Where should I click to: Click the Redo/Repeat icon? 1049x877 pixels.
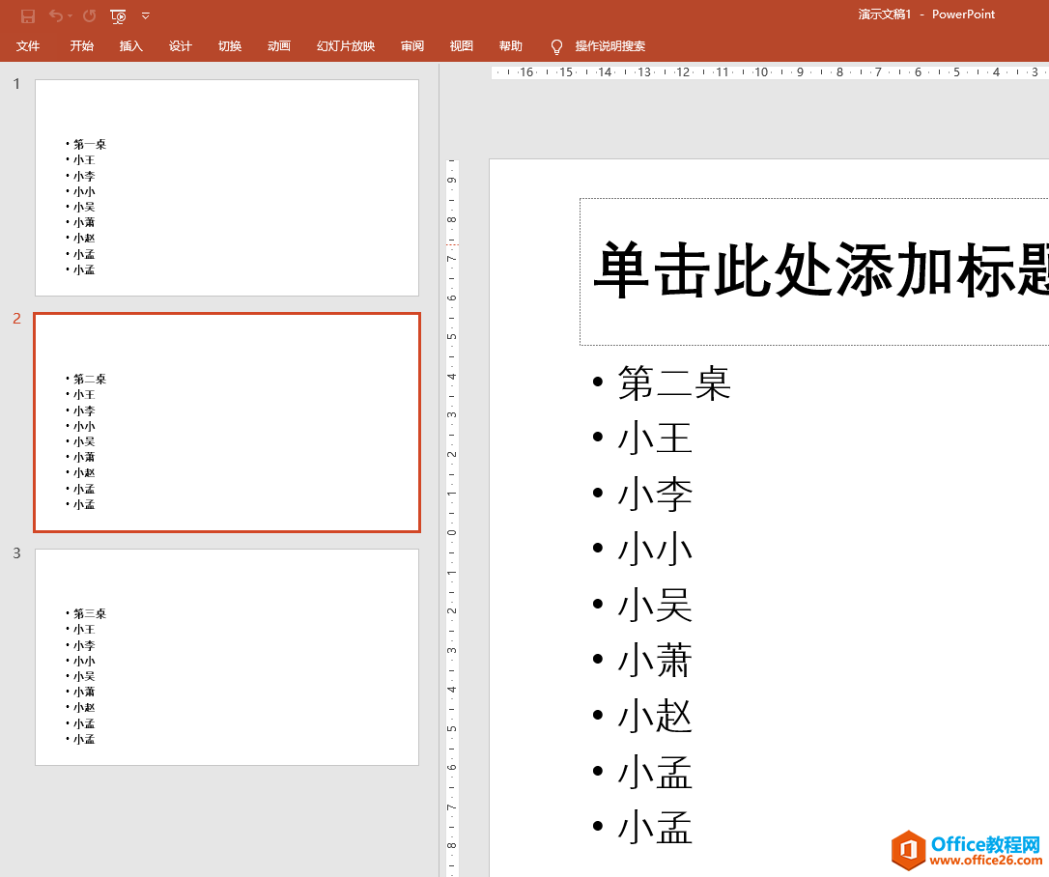click(89, 15)
